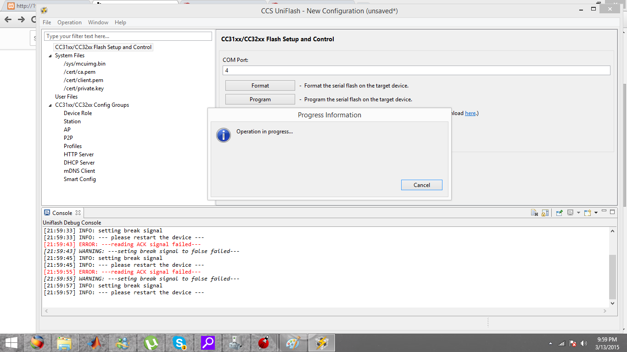The image size is (627, 352).
Task: Open the Window menu
Action: pos(98,22)
